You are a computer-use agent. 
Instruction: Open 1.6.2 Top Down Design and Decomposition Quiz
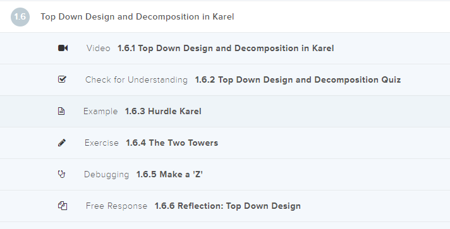(x=298, y=79)
